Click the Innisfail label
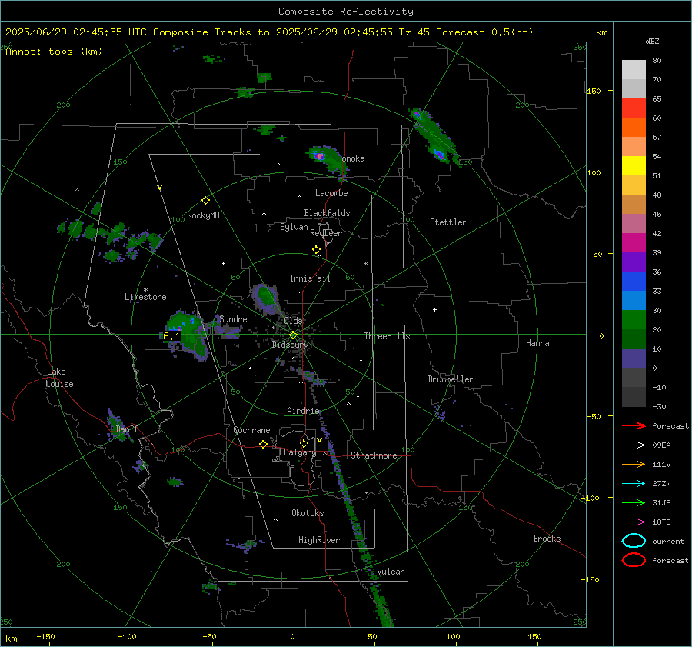The image size is (692, 647). 310,278
